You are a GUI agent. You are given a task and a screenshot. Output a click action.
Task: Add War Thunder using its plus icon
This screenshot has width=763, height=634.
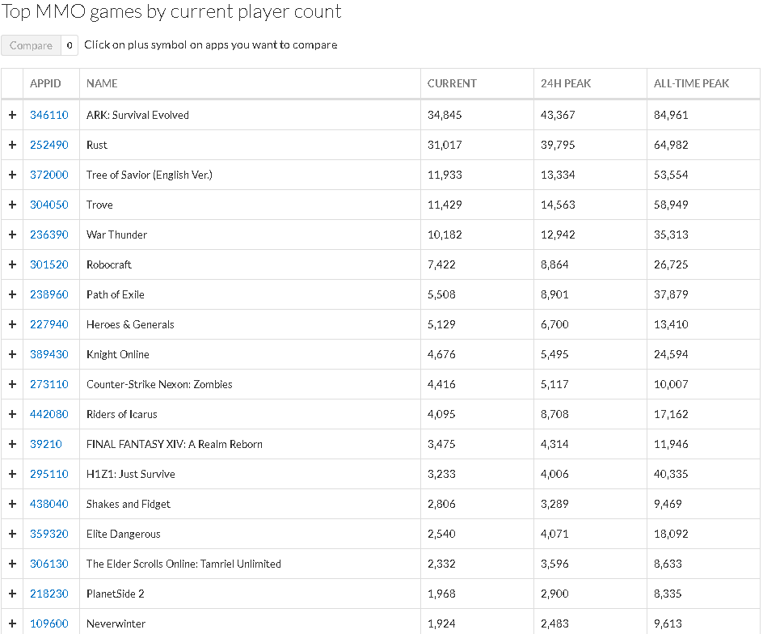(12, 235)
